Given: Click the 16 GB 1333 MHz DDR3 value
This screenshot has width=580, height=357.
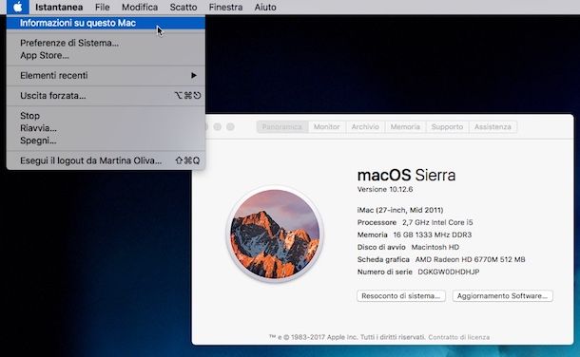Looking at the screenshot, I should click(x=433, y=235).
